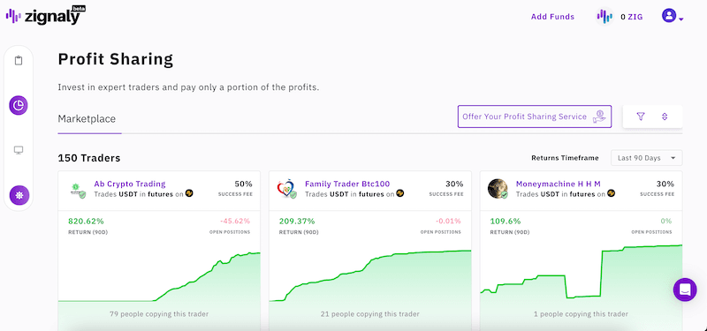This screenshot has height=331, width=707.
Task: Select the pie chart sidebar icon
Action: 19,105
